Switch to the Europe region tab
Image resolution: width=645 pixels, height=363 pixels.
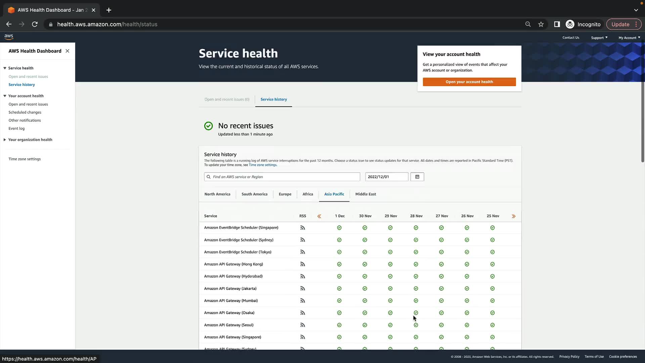point(285,194)
